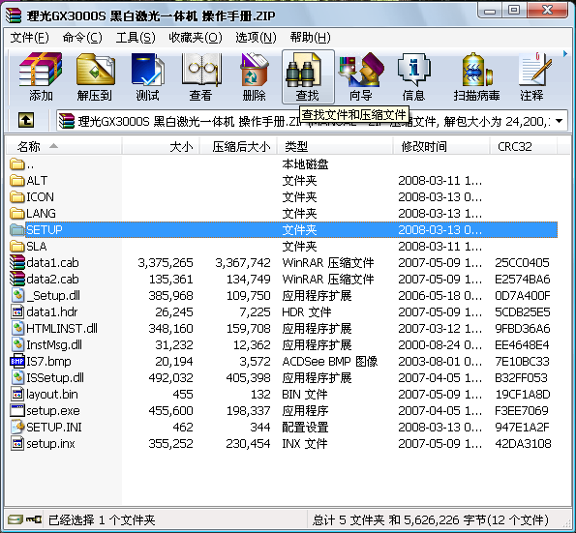Click the type text ACDSee BMP 图像
This screenshot has height=533, width=576.
pos(329,362)
